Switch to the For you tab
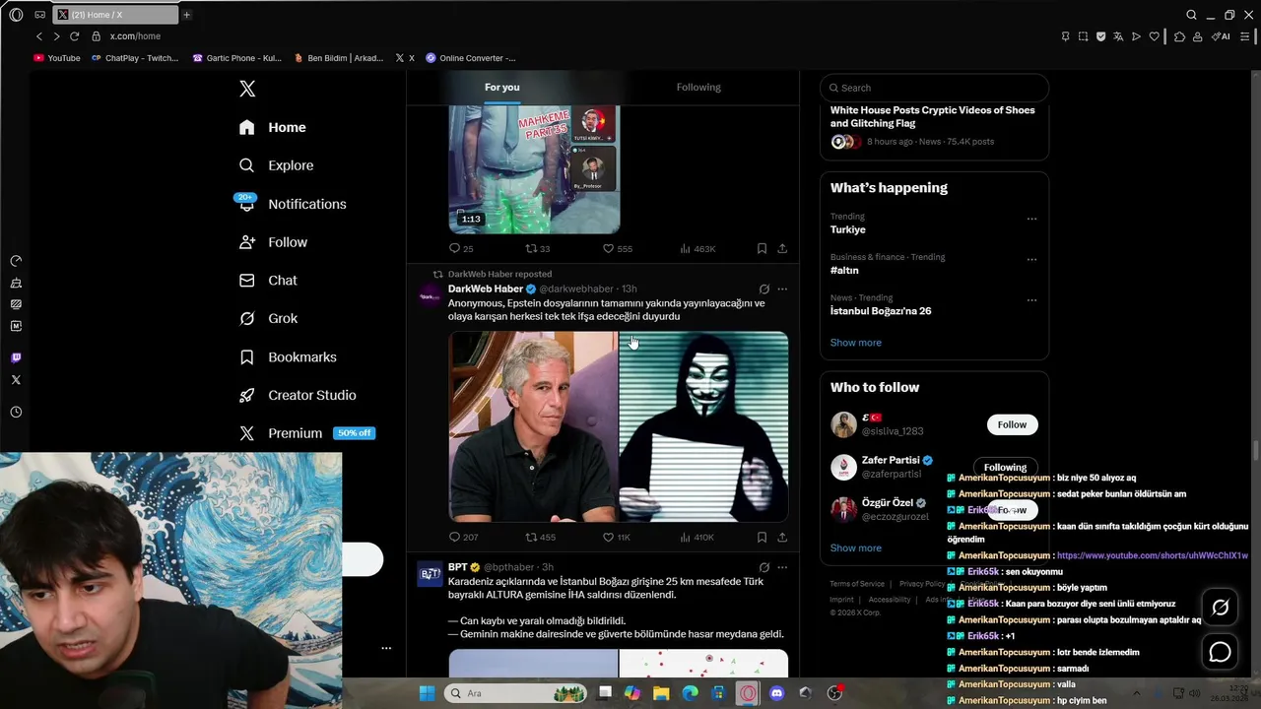Screen dimensions: 1261x709 [x=501, y=88]
